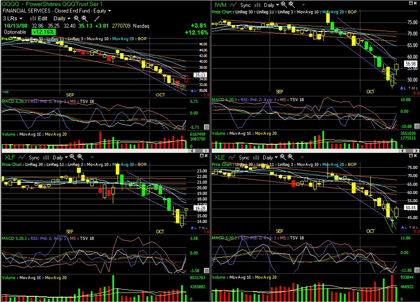Open the 3 LRs template dropdown
The height and width of the screenshot is (302, 420).
coord(13,19)
